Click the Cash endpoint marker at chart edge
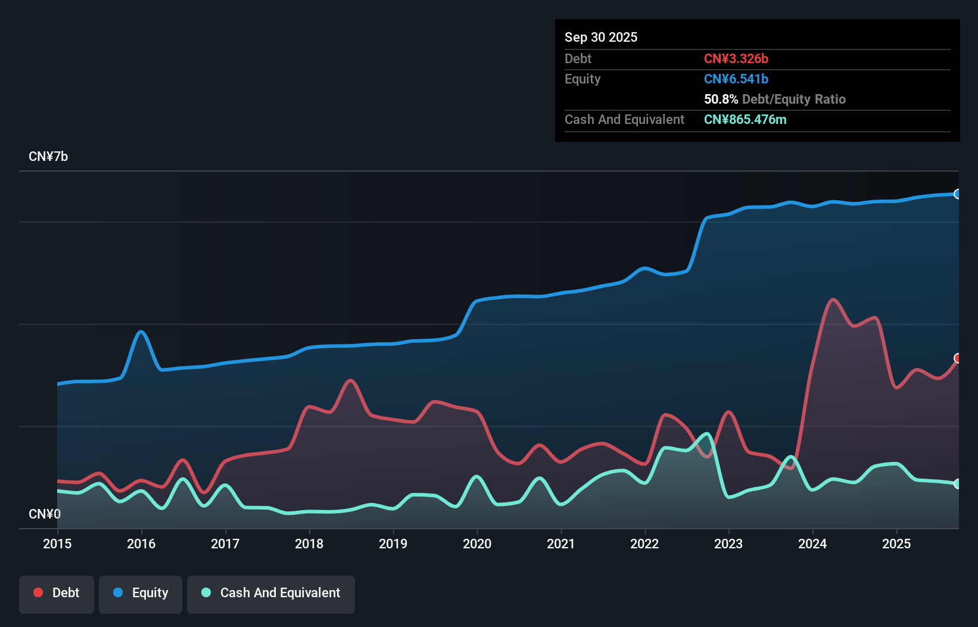Viewport: 978px width, 627px height. point(957,484)
